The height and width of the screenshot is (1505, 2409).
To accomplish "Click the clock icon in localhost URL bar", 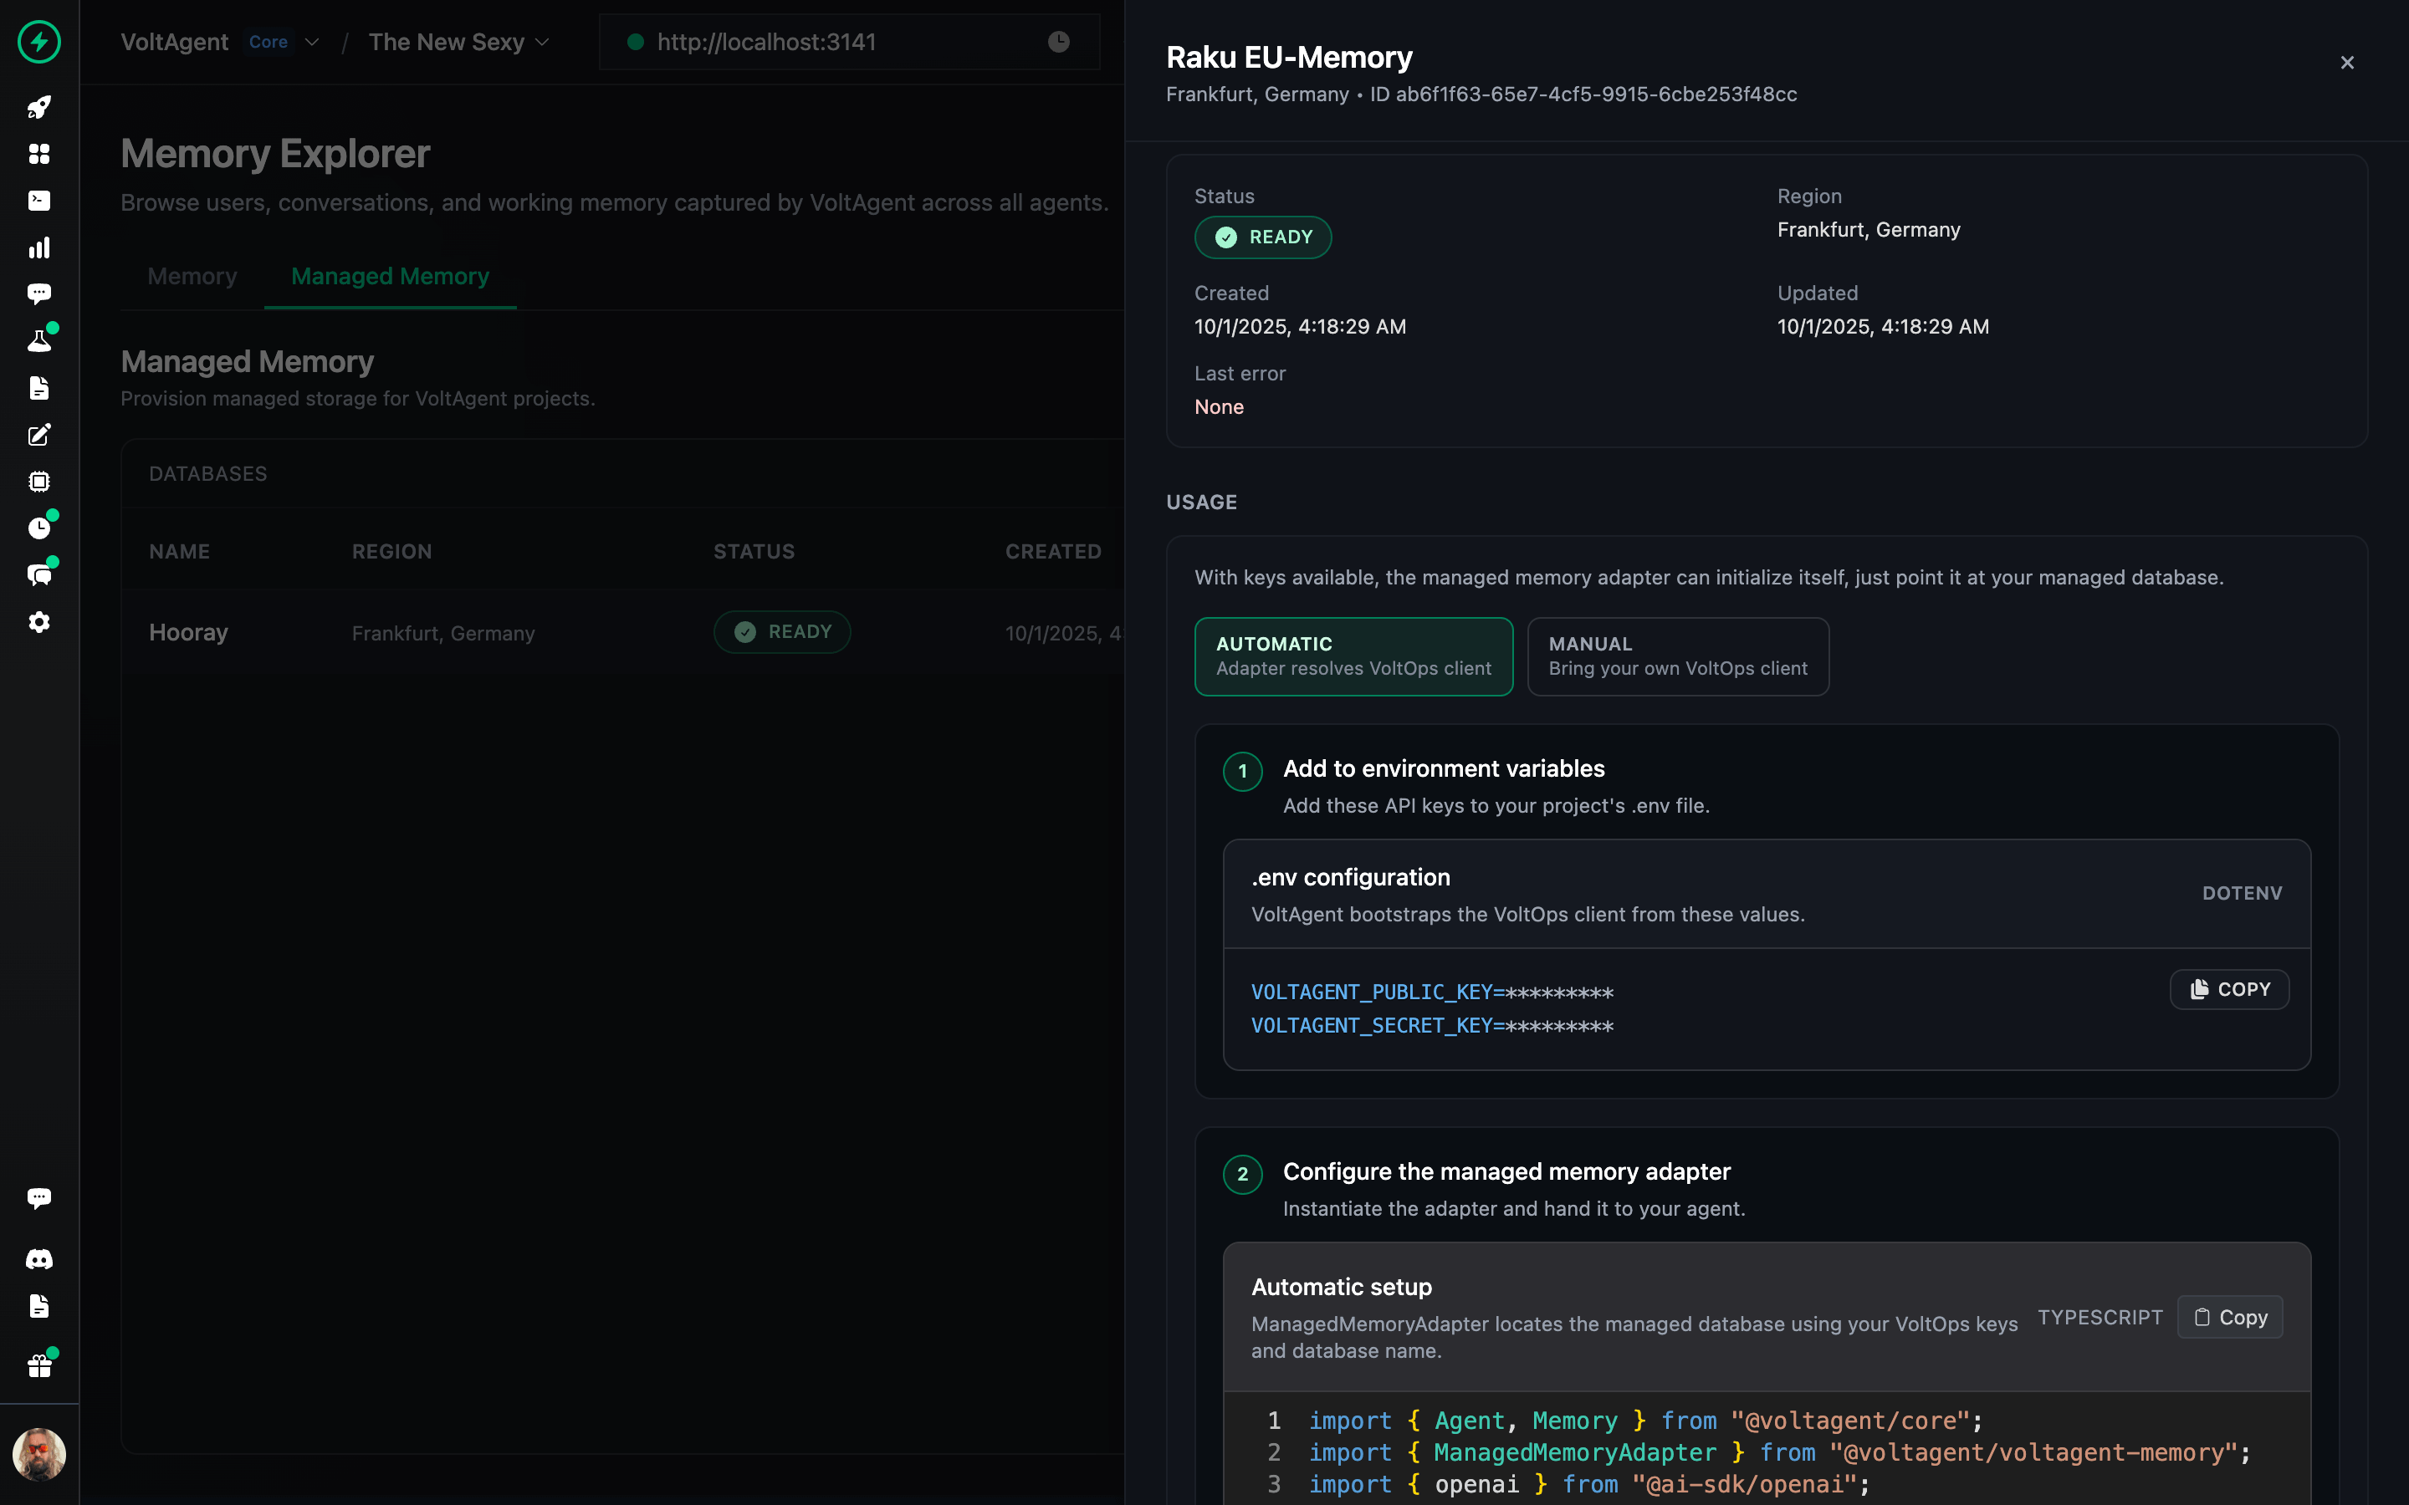I will pyautogui.click(x=1058, y=42).
